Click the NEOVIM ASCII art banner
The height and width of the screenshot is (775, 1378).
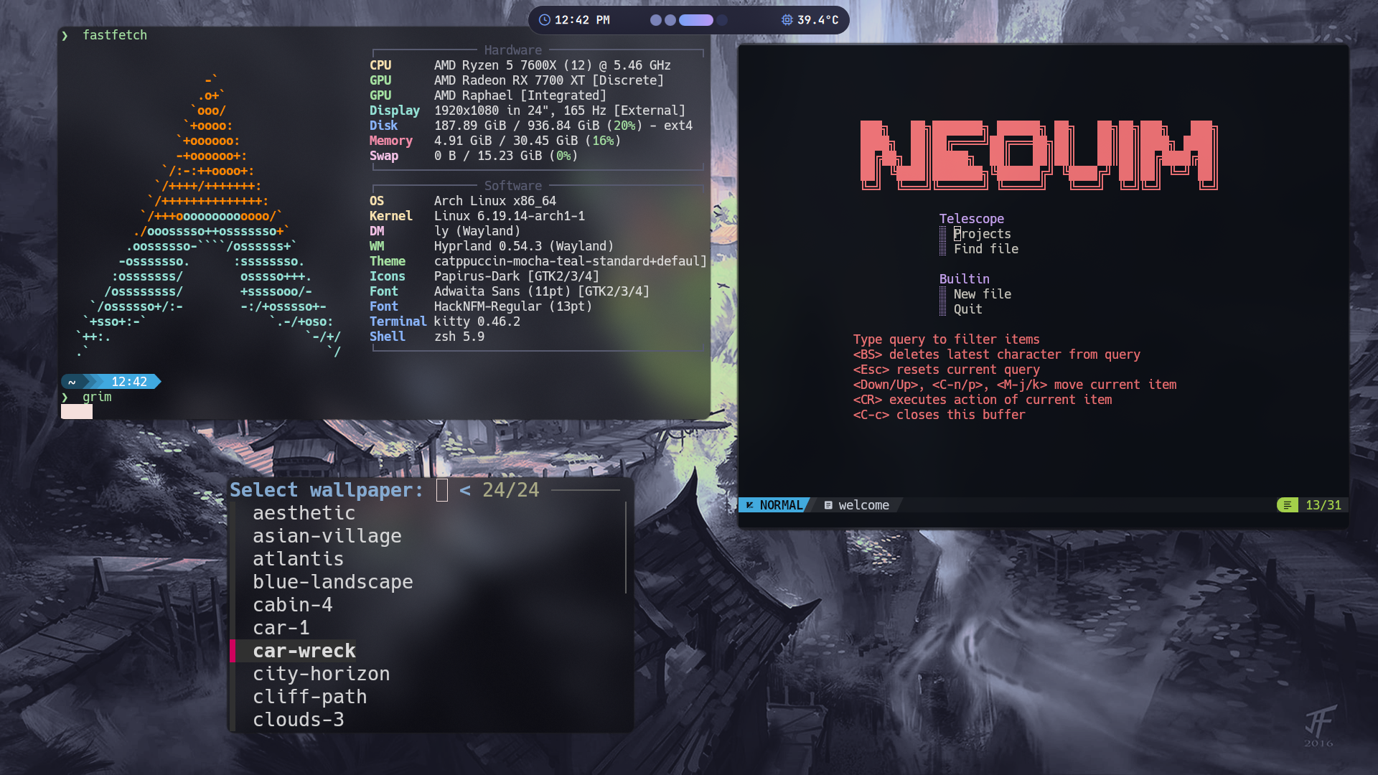[1039, 155]
